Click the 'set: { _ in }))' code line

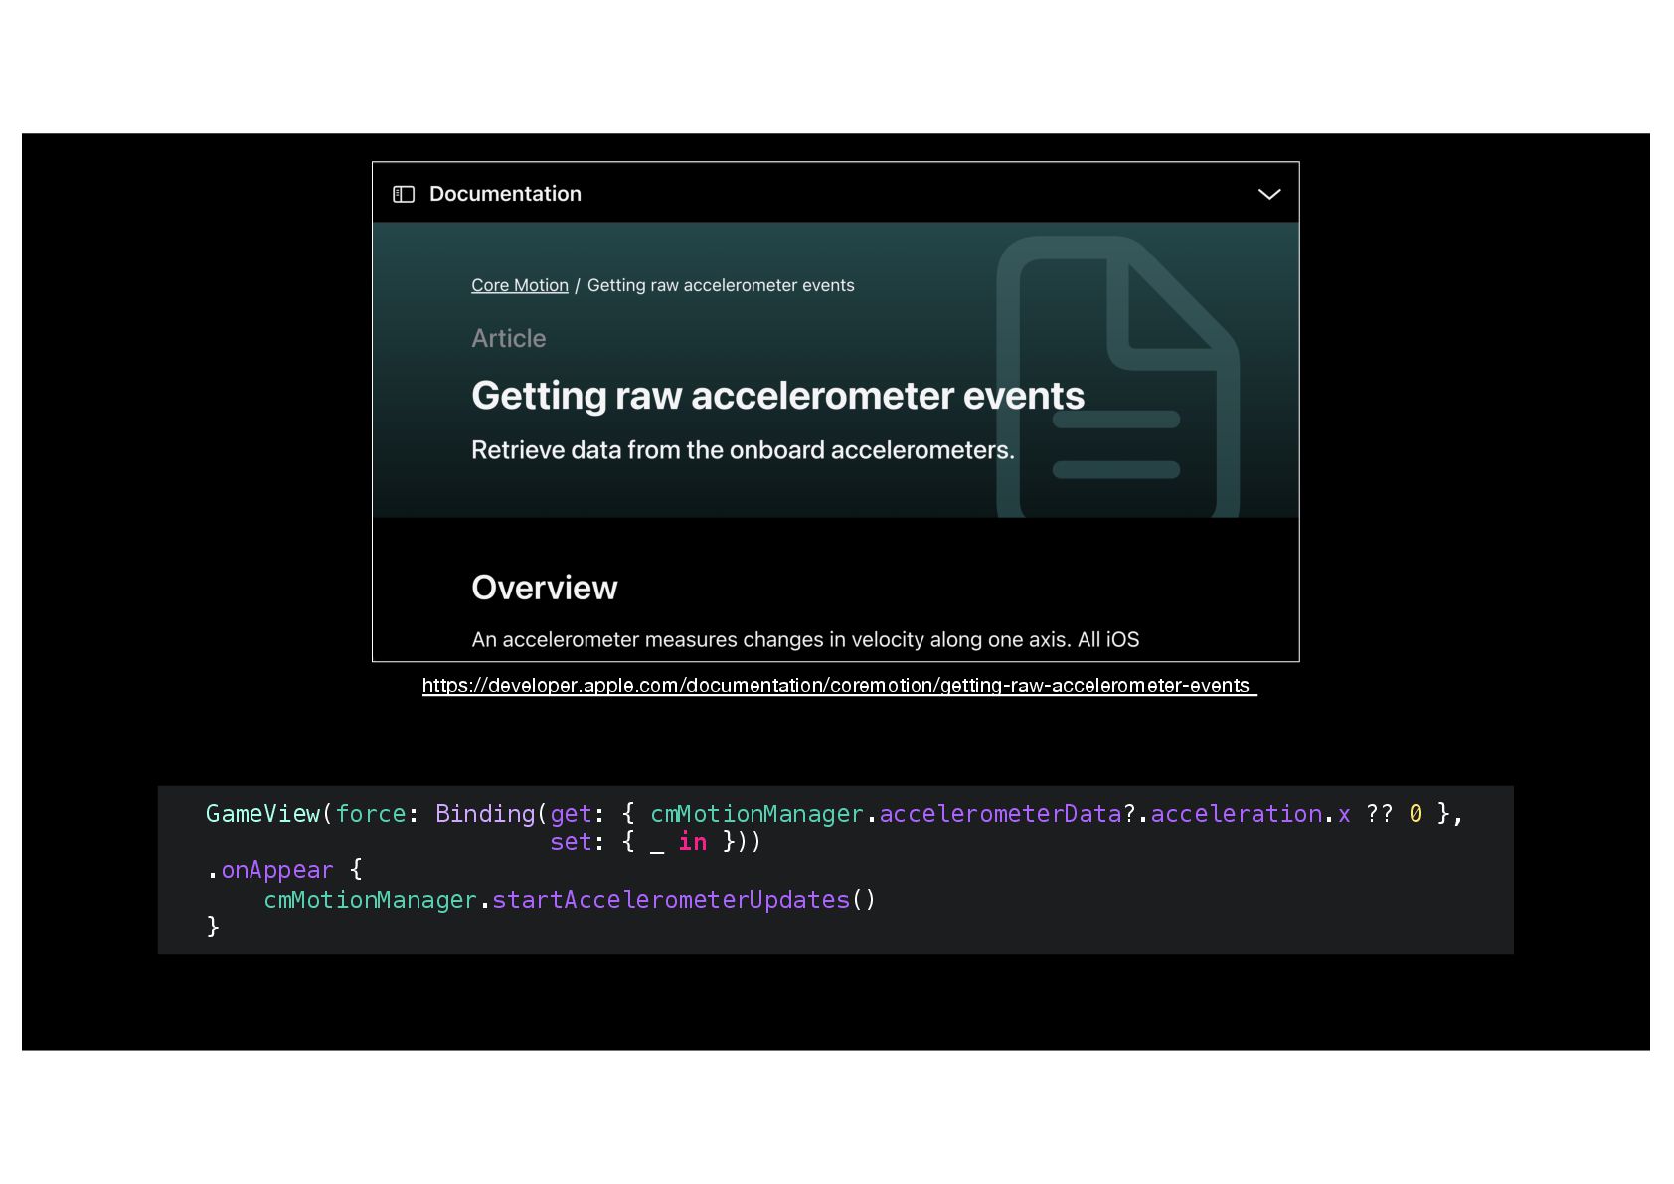pyautogui.click(x=655, y=842)
